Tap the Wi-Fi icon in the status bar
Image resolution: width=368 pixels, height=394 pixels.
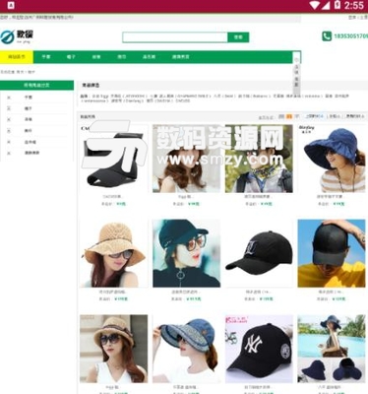[x=315, y=5]
